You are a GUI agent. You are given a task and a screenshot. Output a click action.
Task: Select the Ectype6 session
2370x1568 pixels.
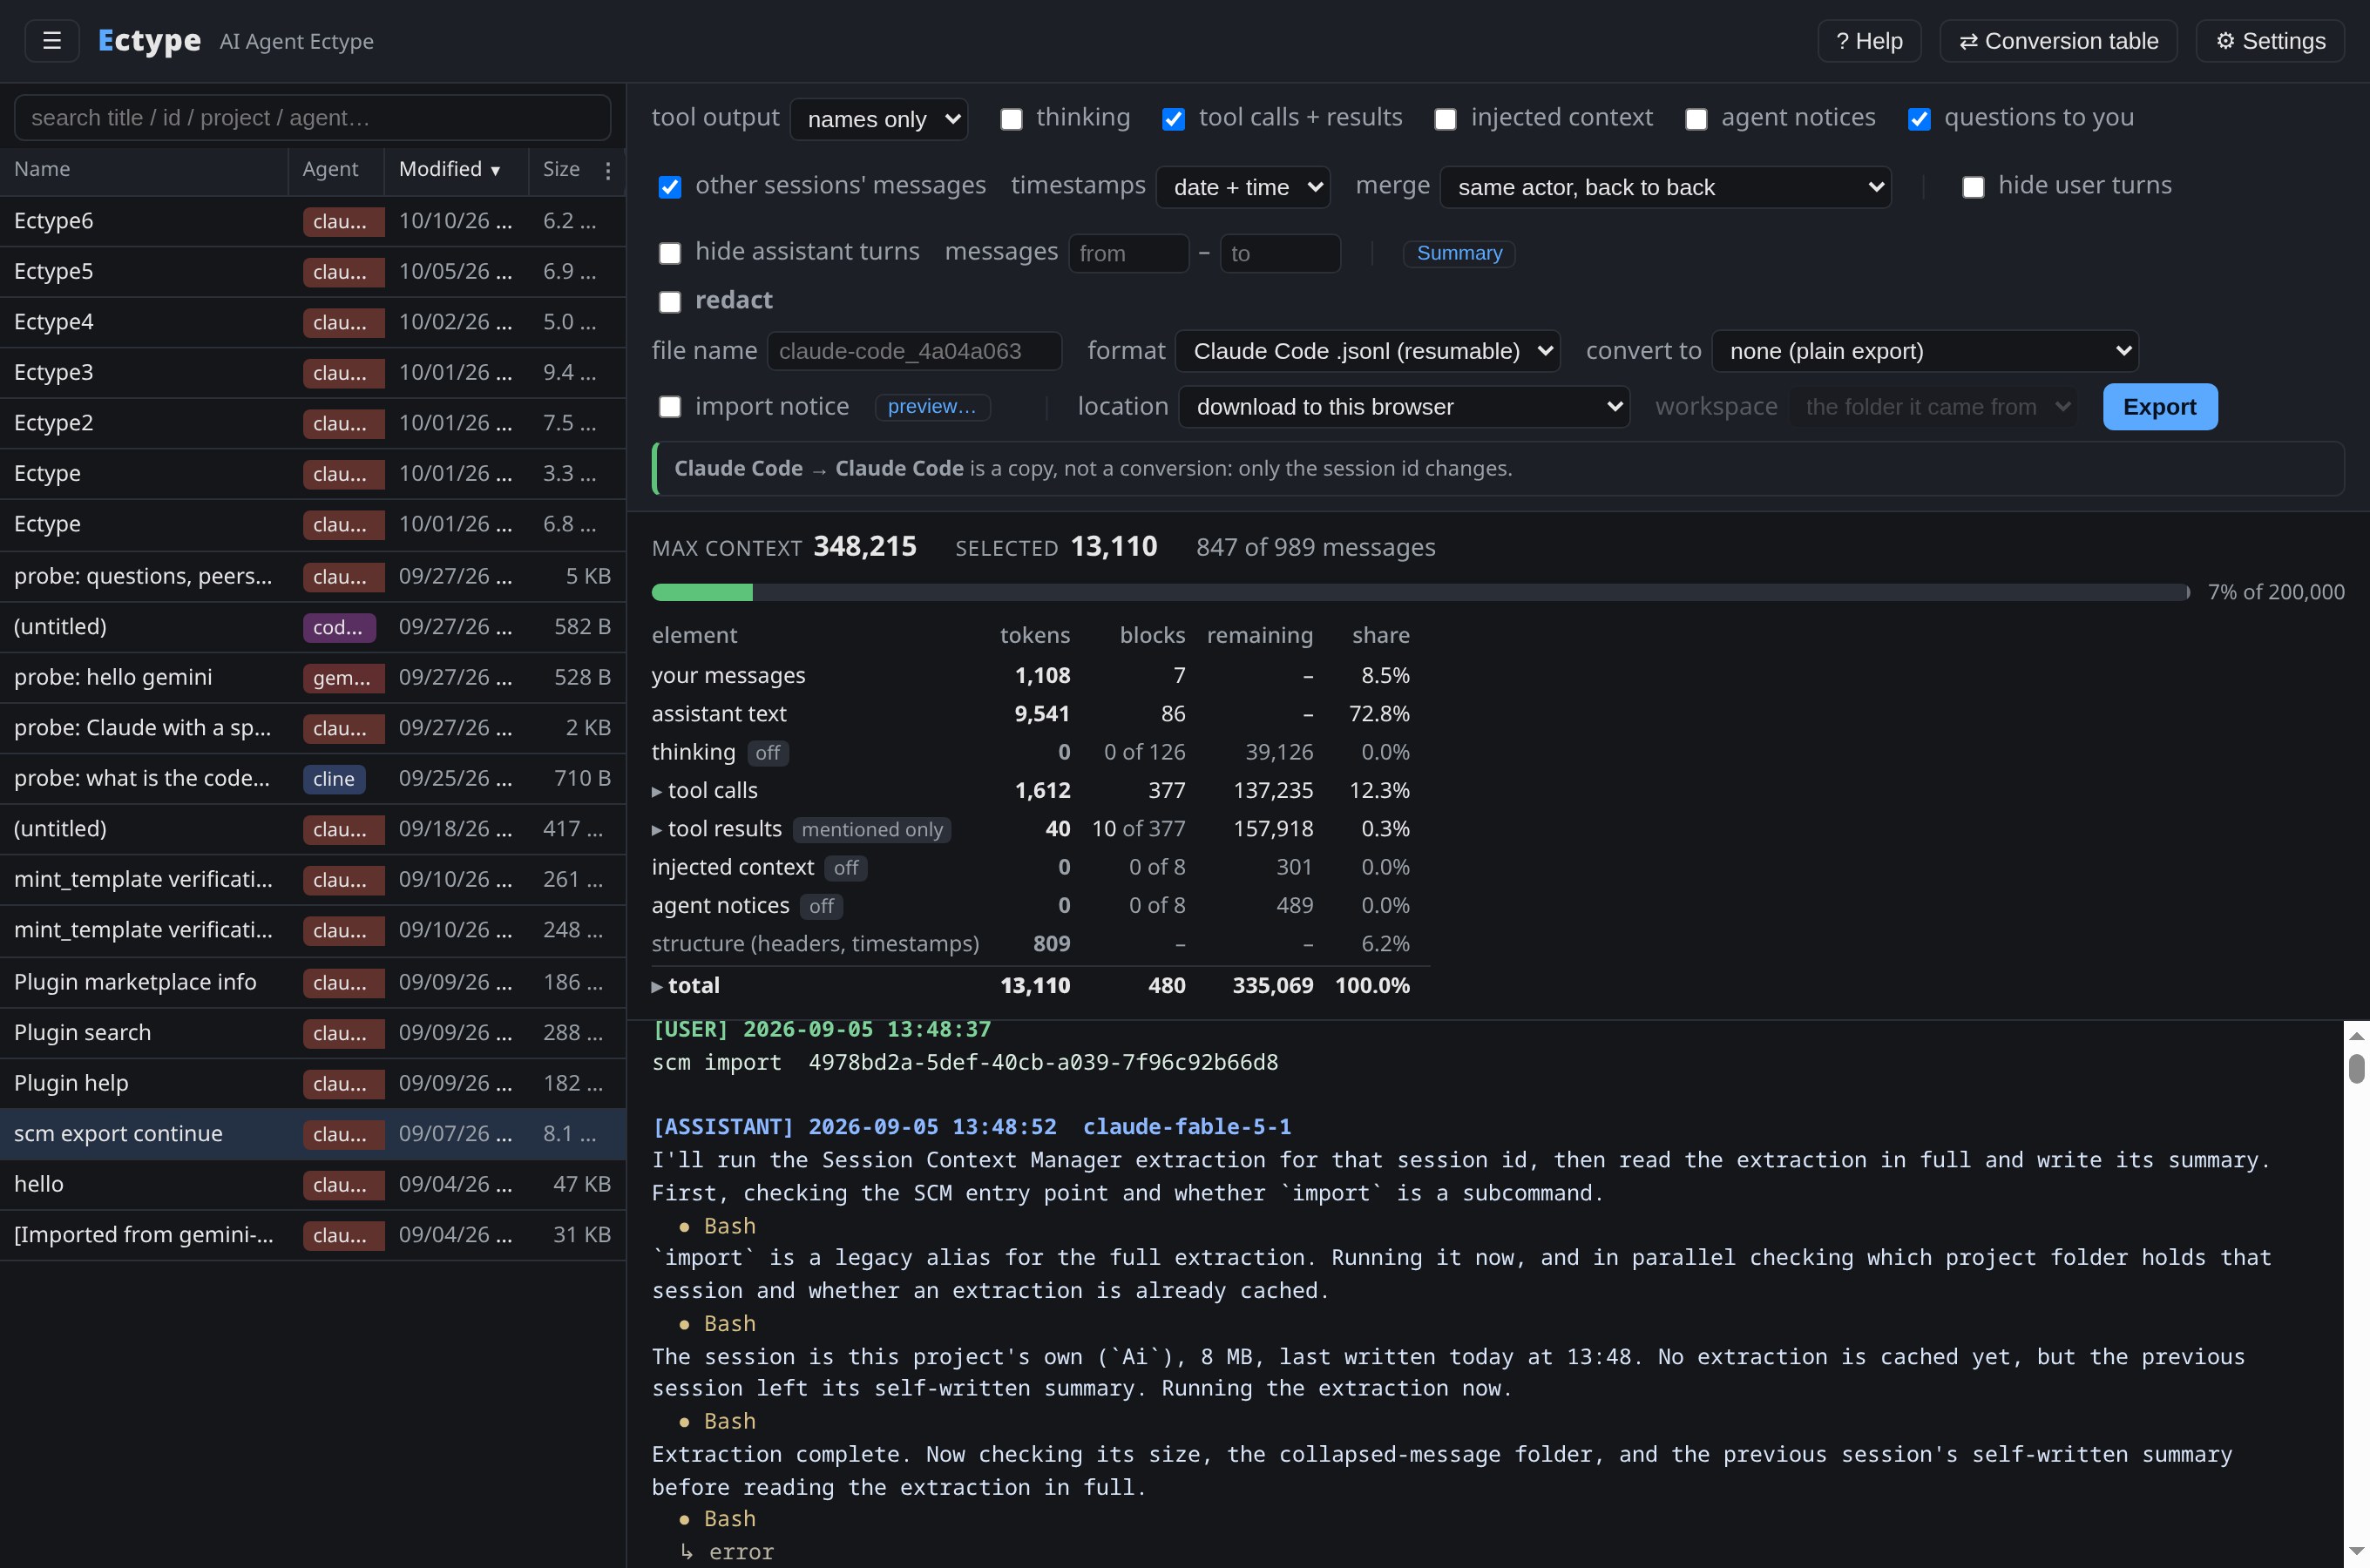[x=312, y=221]
